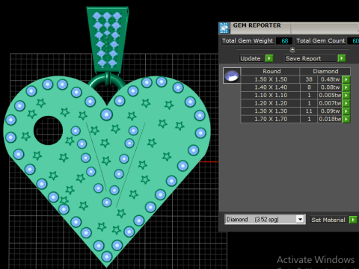Image resolution: width=359 pixels, height=269 pixels.
Task: Select the gem at the heart's center notch
Action: coord(107,115)
